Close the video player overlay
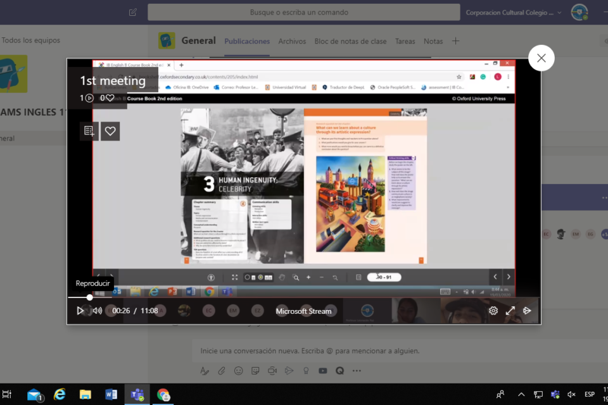 pyautogui.click(x=541, y=58)
